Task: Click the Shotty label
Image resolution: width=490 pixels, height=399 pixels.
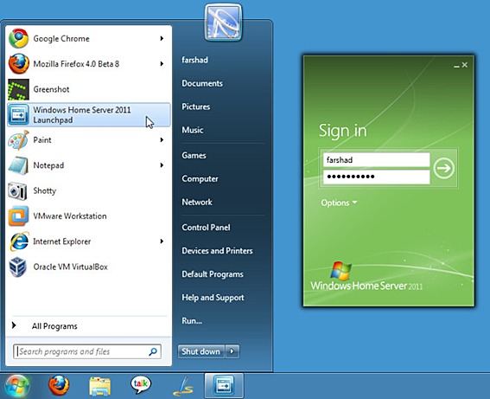Action: [45, 191]
